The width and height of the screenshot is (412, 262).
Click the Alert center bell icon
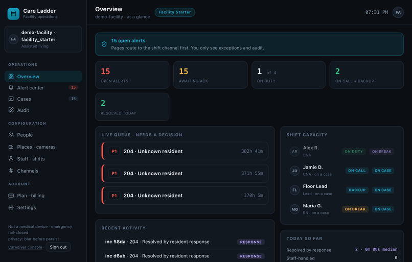click(x=11, y=88)
